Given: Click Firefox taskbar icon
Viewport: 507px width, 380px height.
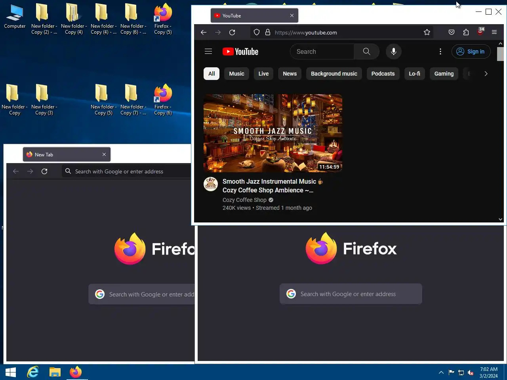Looking at the screenshot, I should [76, 372].
